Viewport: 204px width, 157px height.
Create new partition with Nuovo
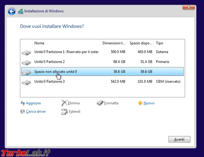tap(149, 103)
